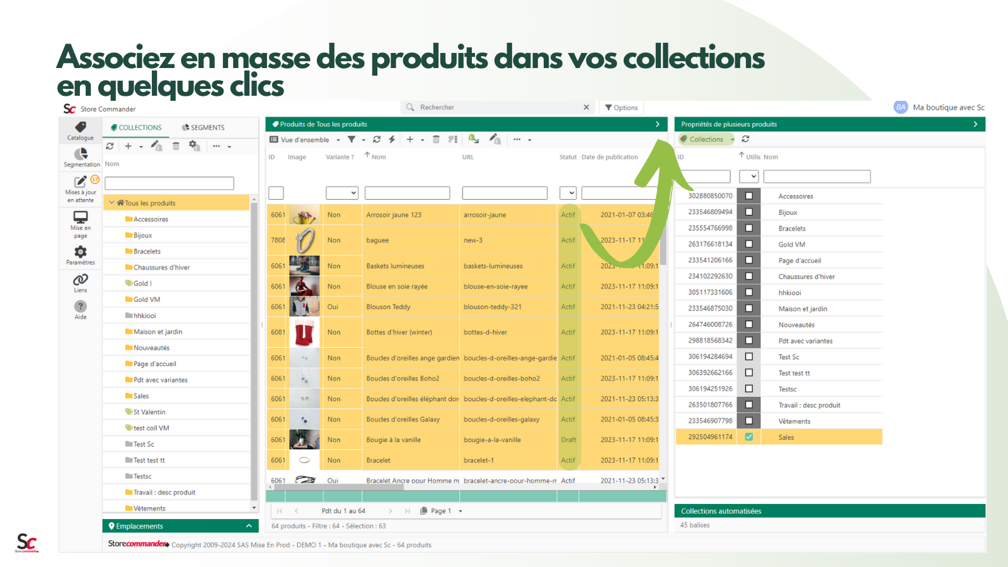Click the lightning bolt quick action icon
1008x567 pixels.
(392, 139)
